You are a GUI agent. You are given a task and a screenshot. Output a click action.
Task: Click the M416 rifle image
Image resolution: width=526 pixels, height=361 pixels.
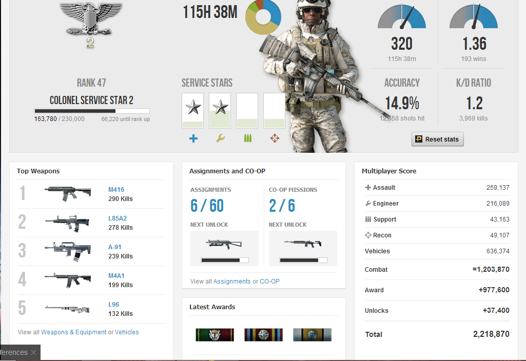click(68, 194)
